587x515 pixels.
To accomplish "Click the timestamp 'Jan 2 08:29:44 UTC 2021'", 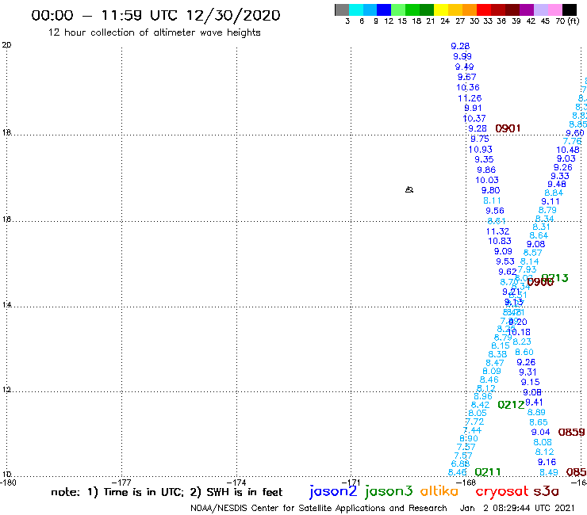I will pos(517,508).
